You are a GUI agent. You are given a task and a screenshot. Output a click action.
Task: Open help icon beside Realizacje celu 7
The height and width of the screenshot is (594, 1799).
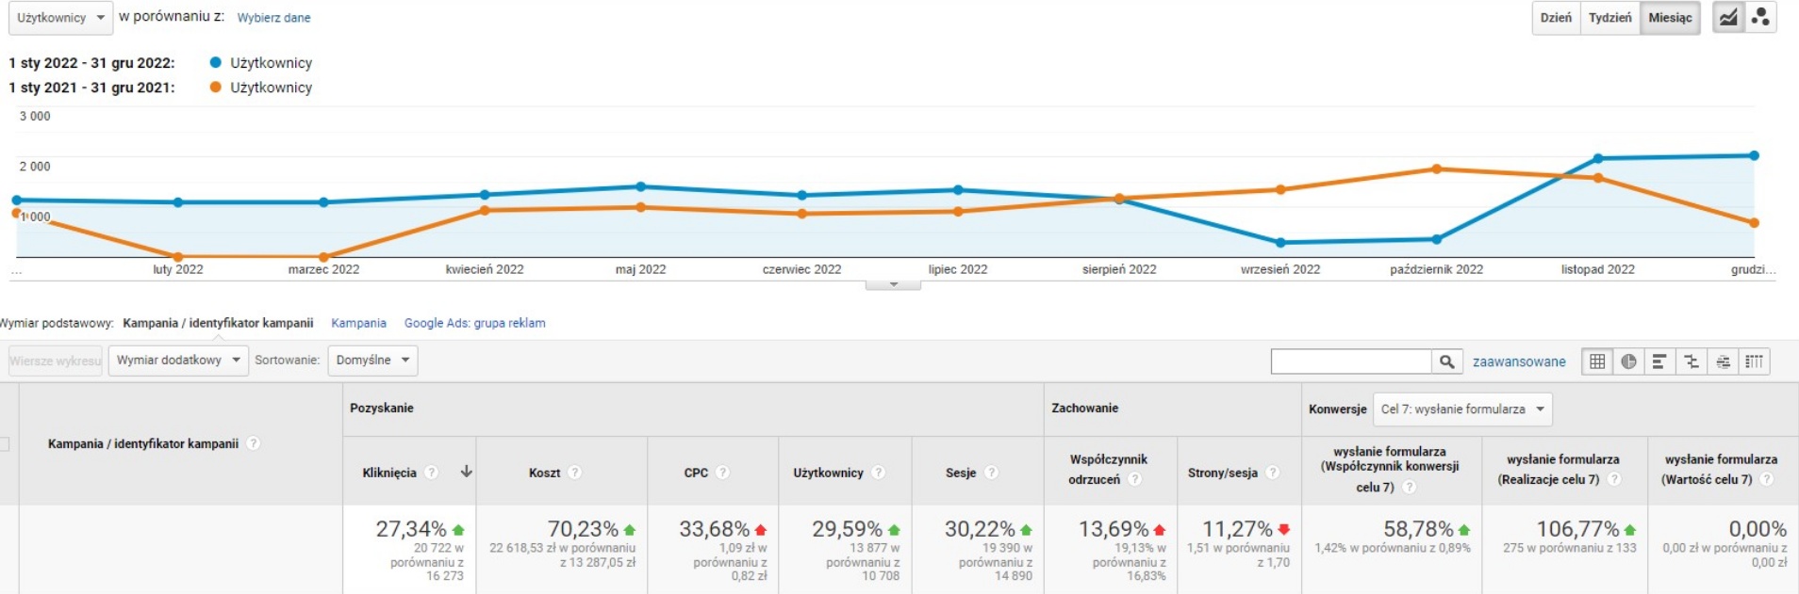click(1614, 479)
